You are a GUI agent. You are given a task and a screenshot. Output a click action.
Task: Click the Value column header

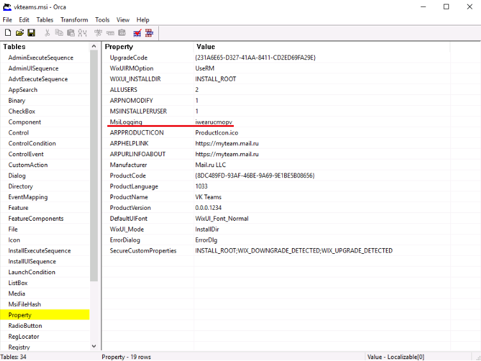tap(206, 47)
